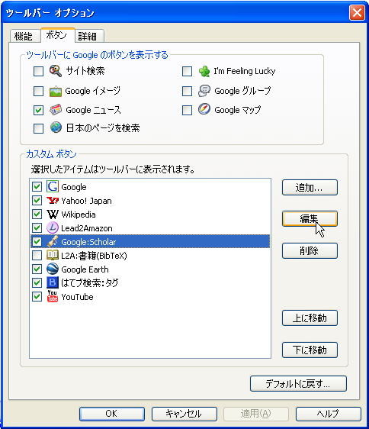The height and width of the screenshot is (429, 369).
Task: Click the 上に移動 button
Action: pyautogui.click(x=310, y=318)
